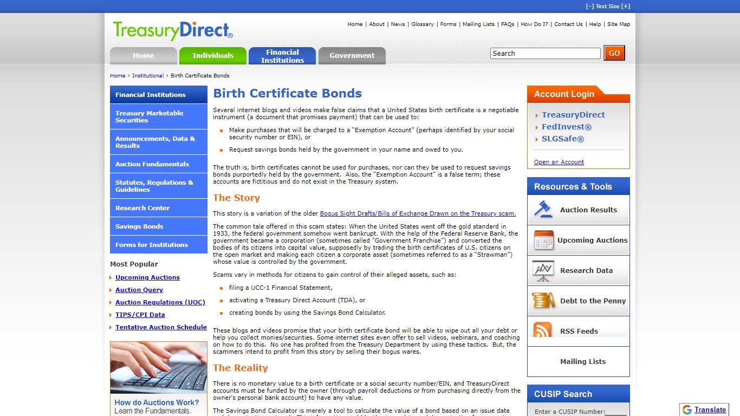Screen dimensions: 740x416
Task: Select Statutes, Regulations & Guidelines in the sidebar
Action: 159,186
